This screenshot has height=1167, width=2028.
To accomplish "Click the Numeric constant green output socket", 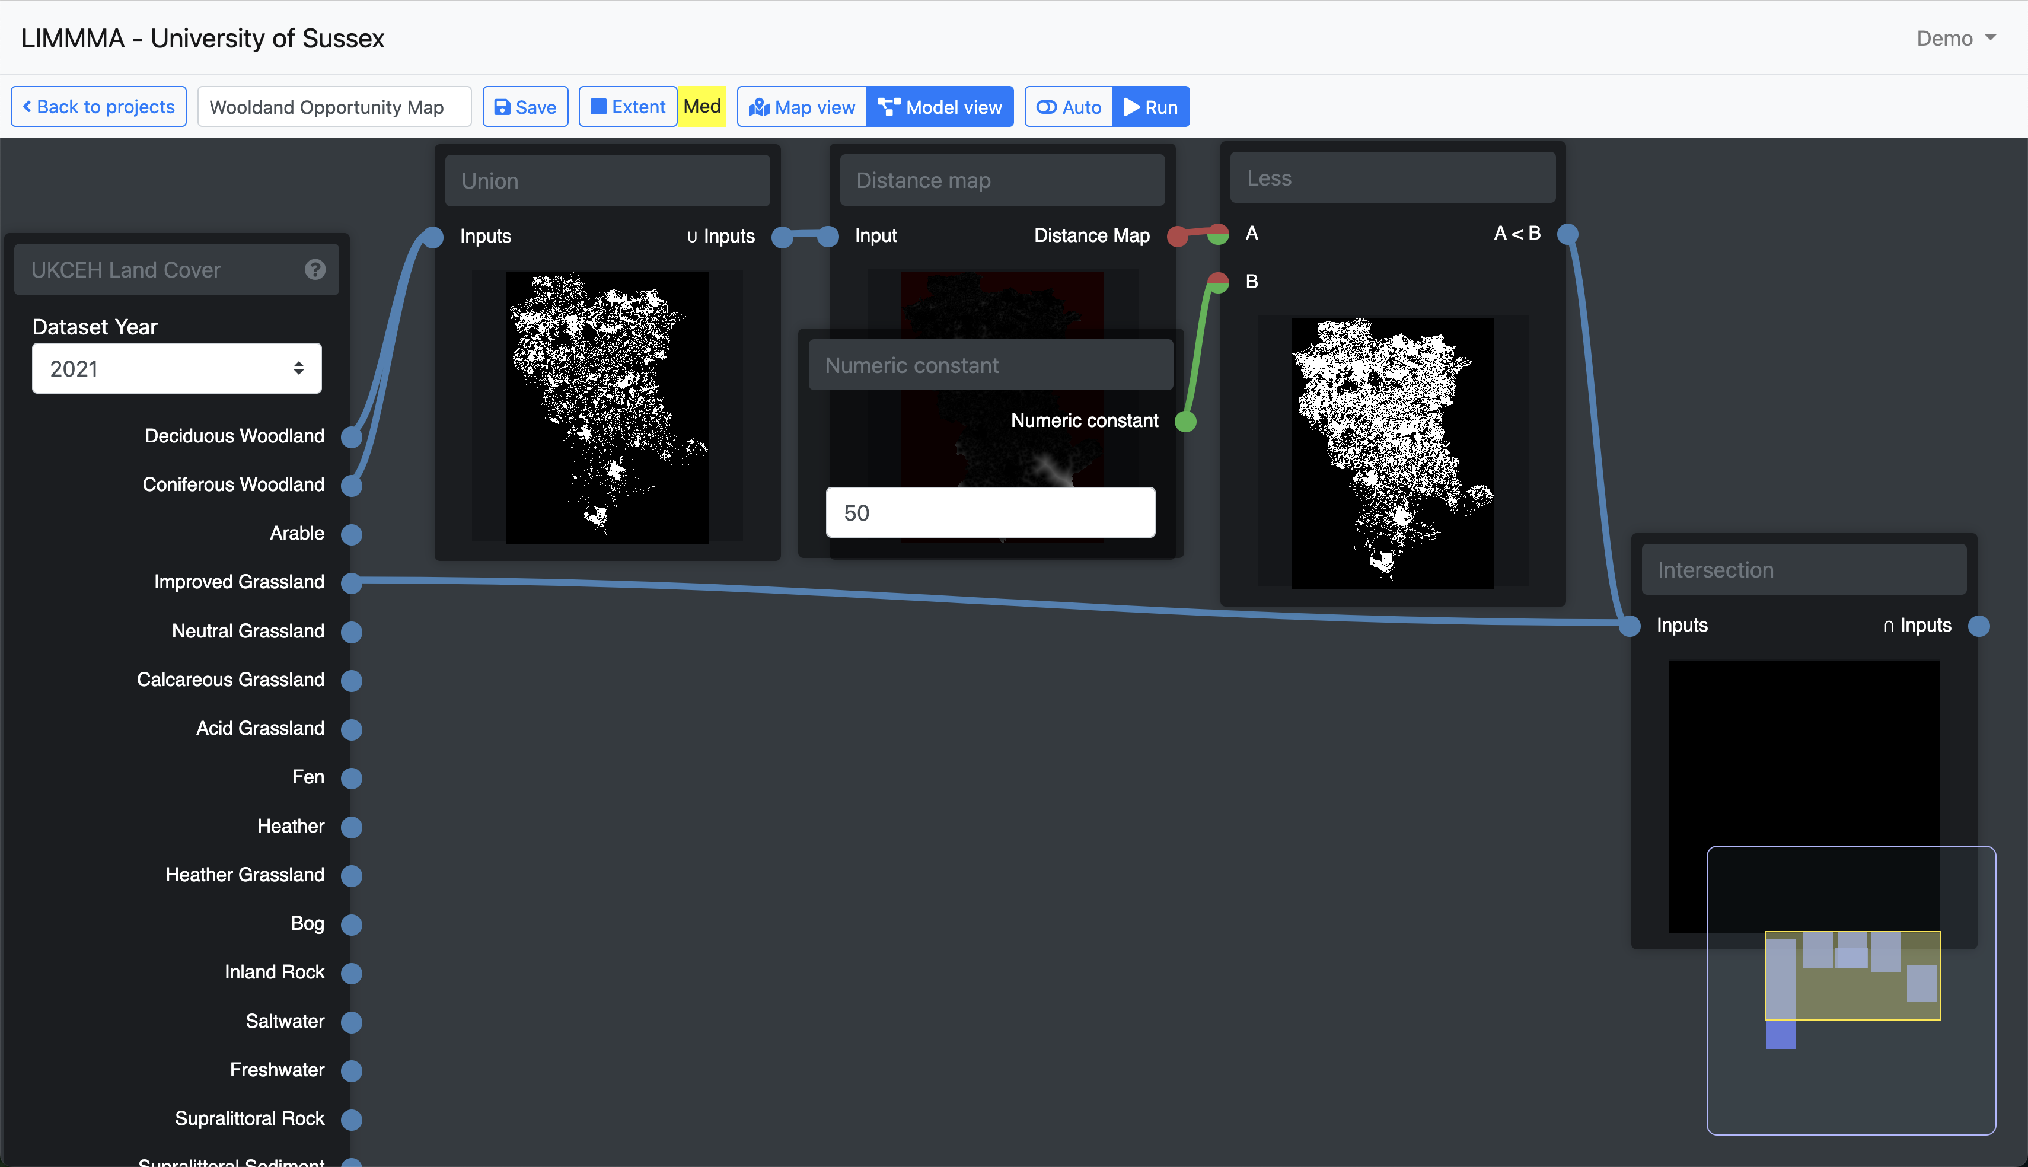I will [1185, 421].
